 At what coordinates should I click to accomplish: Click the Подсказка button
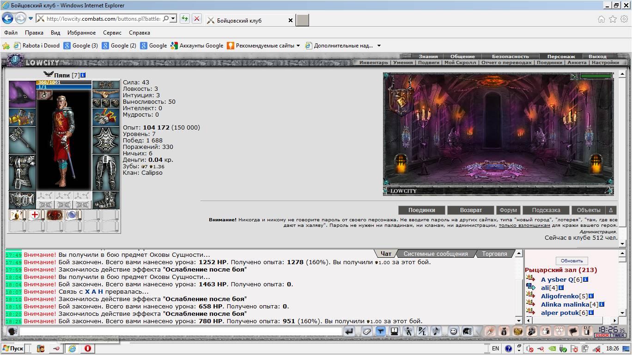click(x=546, y=210)
